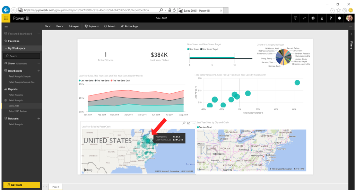Image resolution: width=355 pixels, height=191 pixels.
Task: Click the This Year Sales Goal legend swatch
Action: pos(112,81)
